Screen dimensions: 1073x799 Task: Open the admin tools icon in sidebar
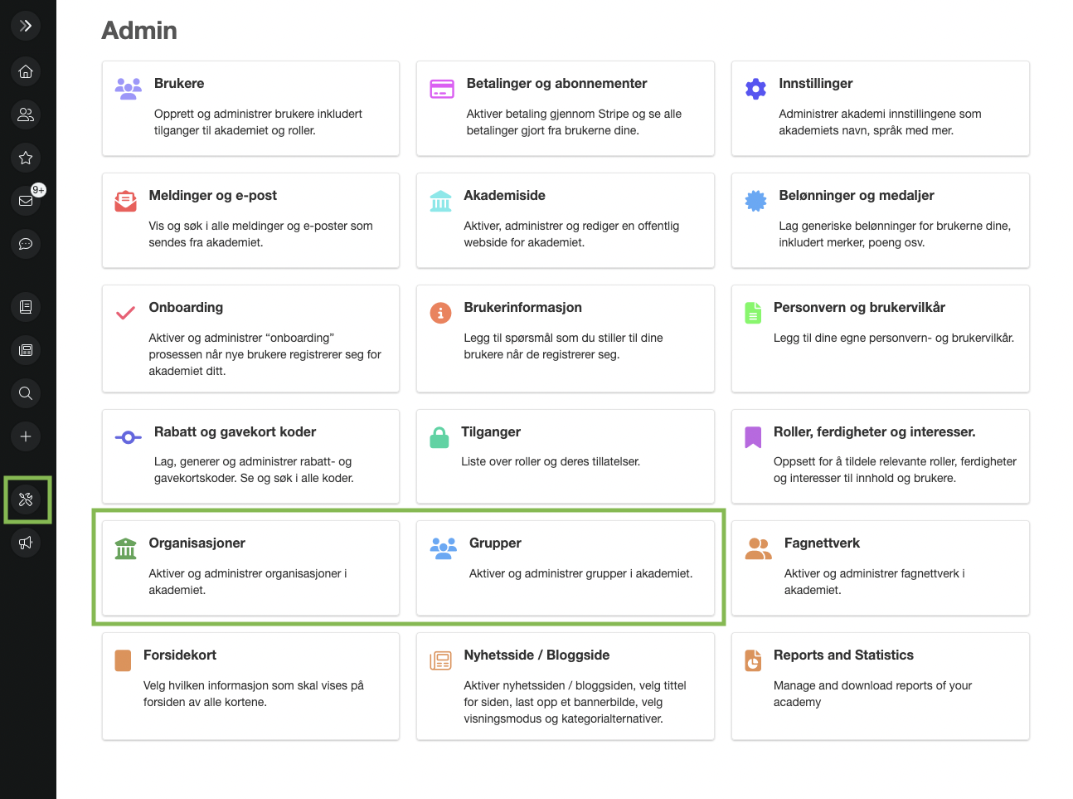pos(26,499)
